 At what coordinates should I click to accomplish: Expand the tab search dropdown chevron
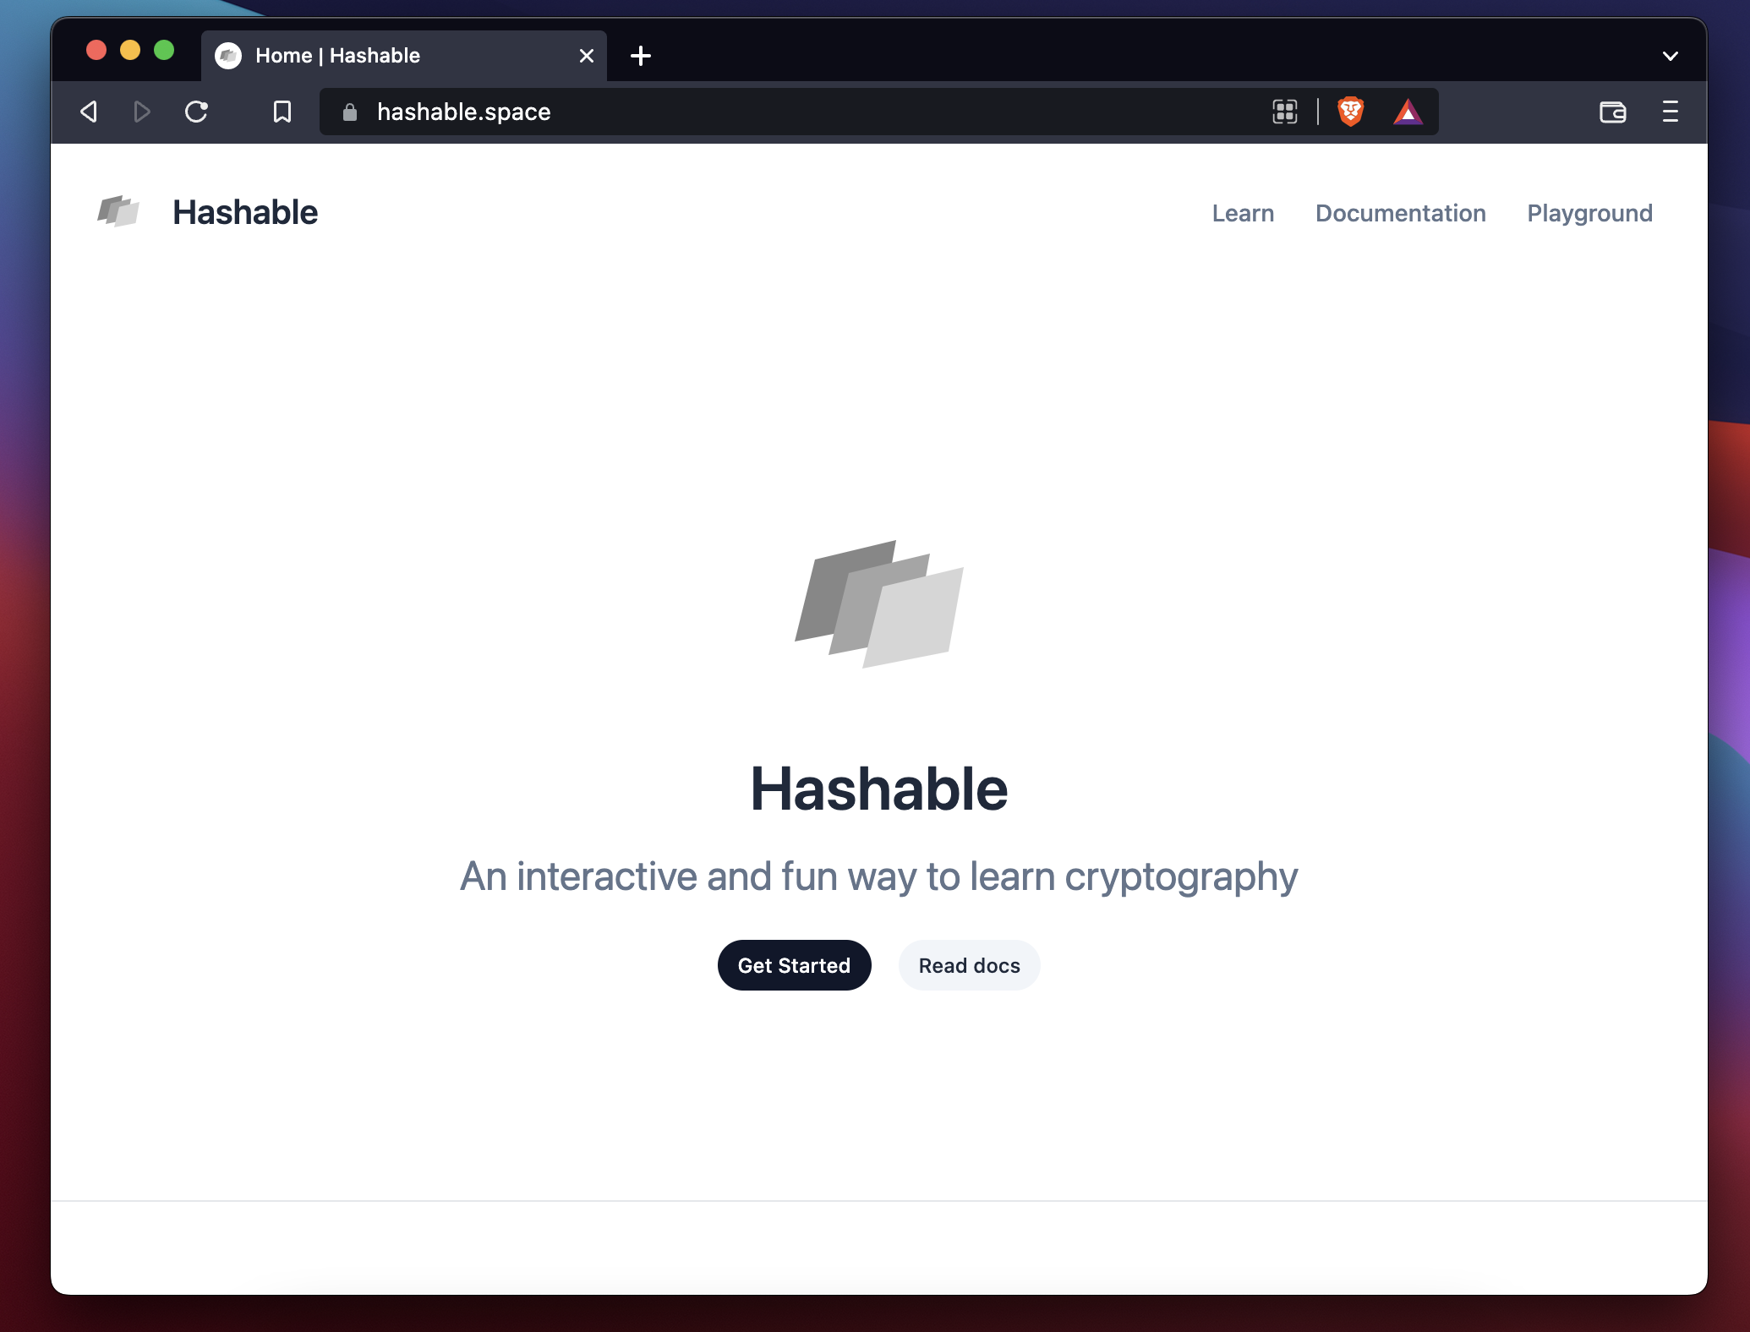point(1671,56)
